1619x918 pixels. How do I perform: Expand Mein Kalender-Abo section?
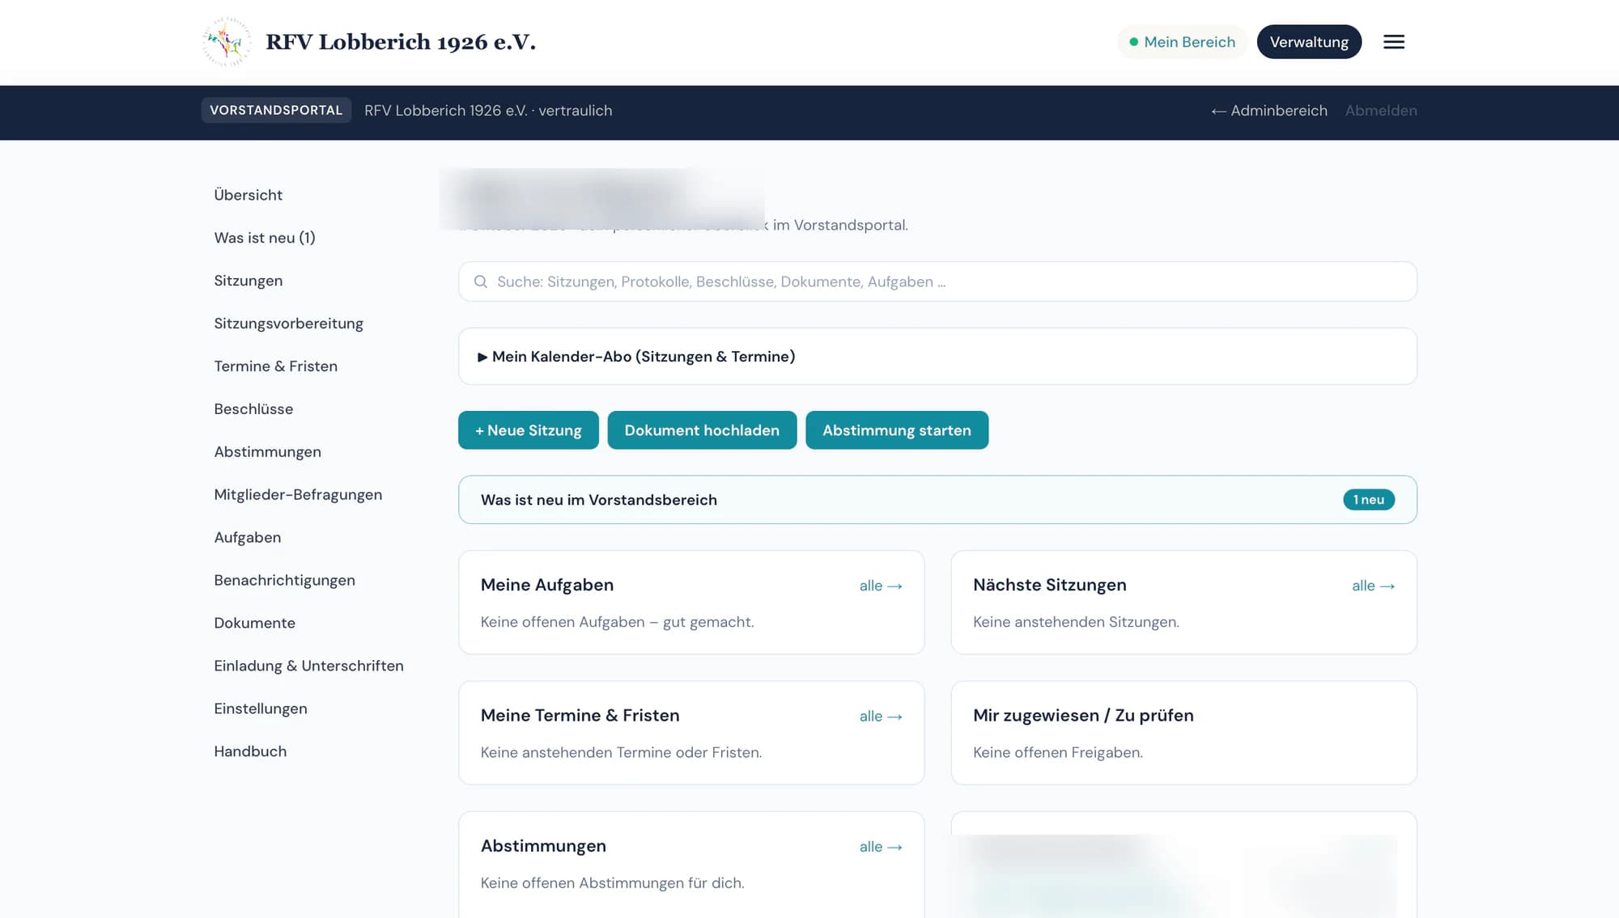(x=937, y=356)
